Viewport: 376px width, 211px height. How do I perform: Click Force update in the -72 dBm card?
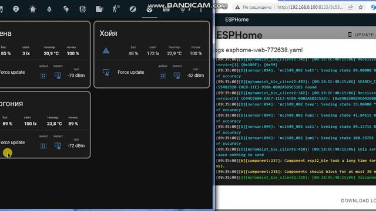12,142
